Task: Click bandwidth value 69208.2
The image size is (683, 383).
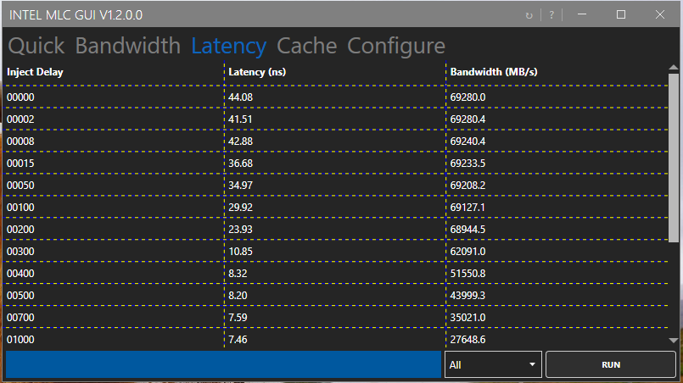Action: tap(467, 186)
